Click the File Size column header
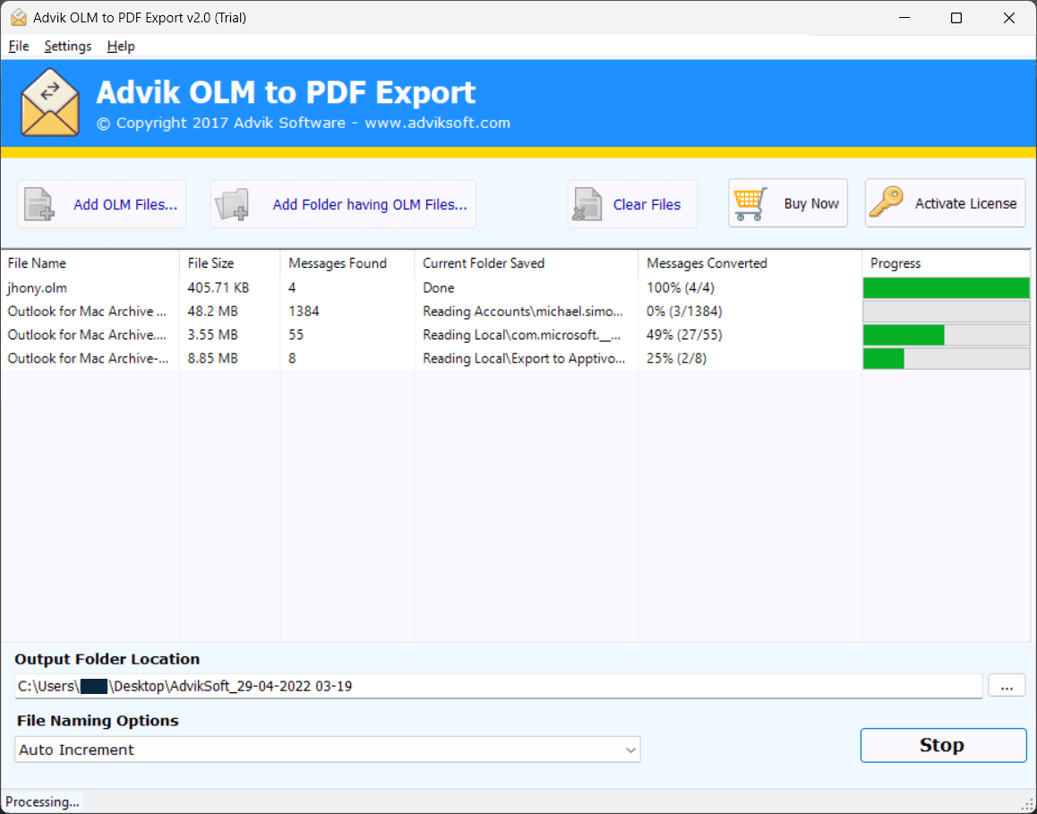Viewport: 1037px width, 814px height. 229,263
